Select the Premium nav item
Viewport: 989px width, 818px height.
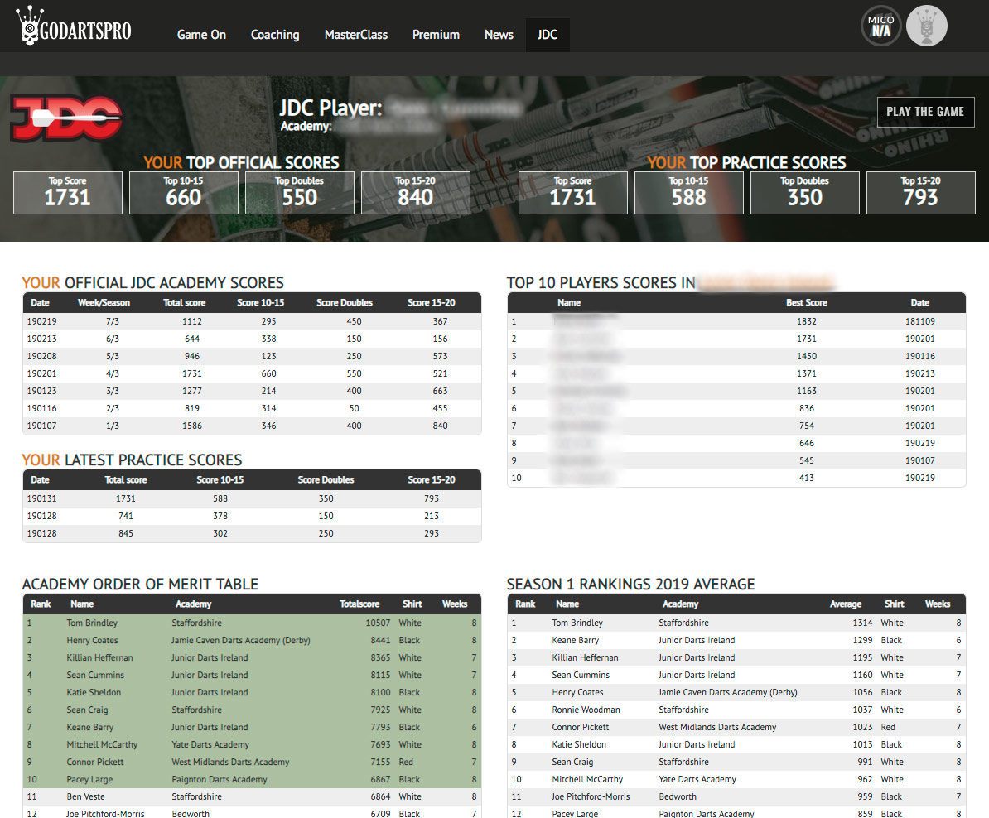(x=436, y=35)
